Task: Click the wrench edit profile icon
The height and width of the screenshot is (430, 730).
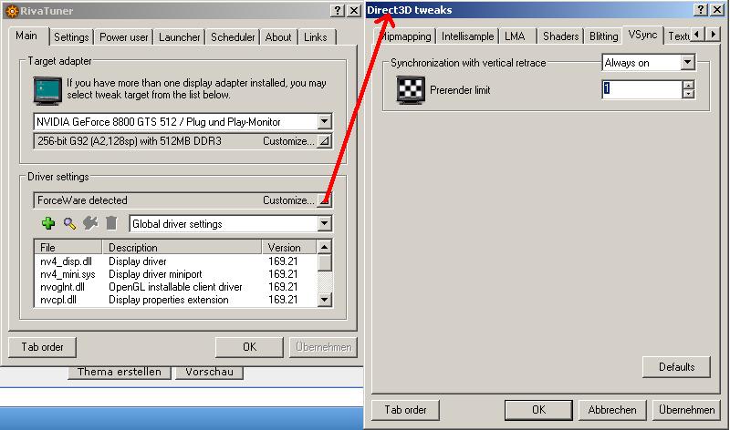Action: click(90, 223)
